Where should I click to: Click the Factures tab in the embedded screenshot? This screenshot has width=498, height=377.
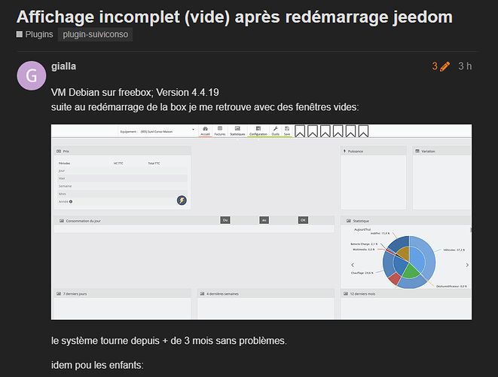(x=220, y=131)
